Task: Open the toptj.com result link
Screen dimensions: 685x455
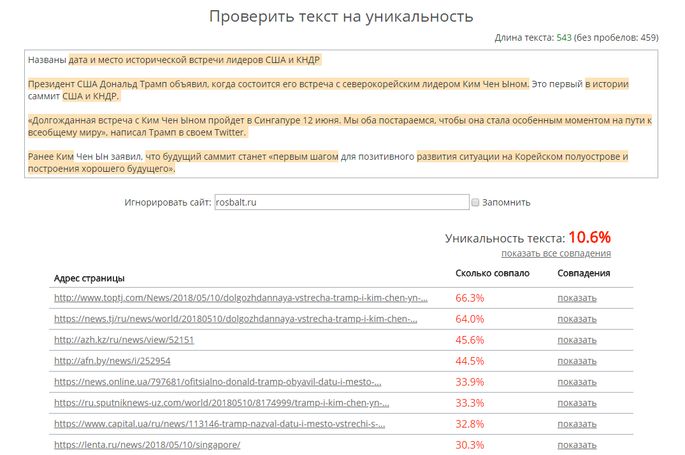Action: pyautogui.click(x=240, y=298)
